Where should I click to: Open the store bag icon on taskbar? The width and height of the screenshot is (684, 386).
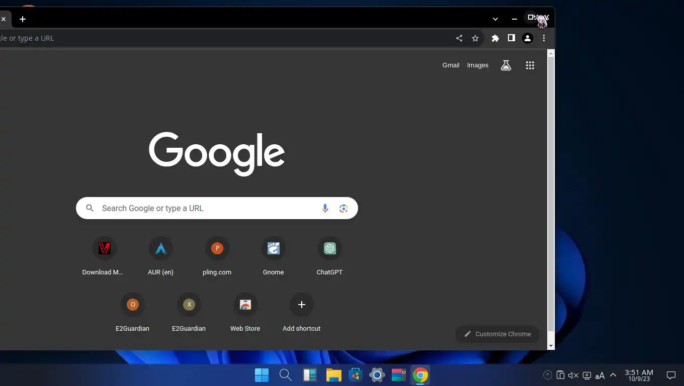[356, 375]
